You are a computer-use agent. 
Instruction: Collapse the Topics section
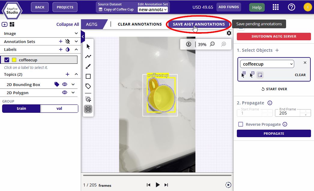coord(76,74)
